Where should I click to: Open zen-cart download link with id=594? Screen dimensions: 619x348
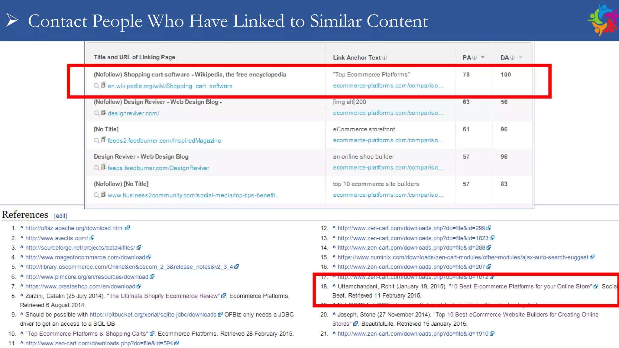(x=99, y=343)
